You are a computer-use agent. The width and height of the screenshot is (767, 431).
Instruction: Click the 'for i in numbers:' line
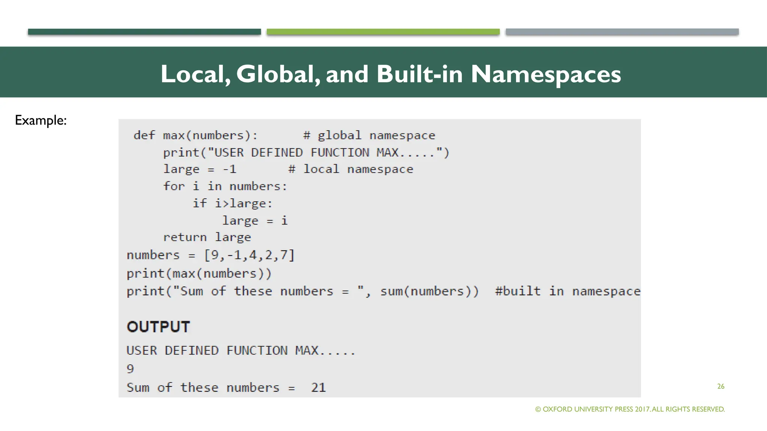click(225, 186)
